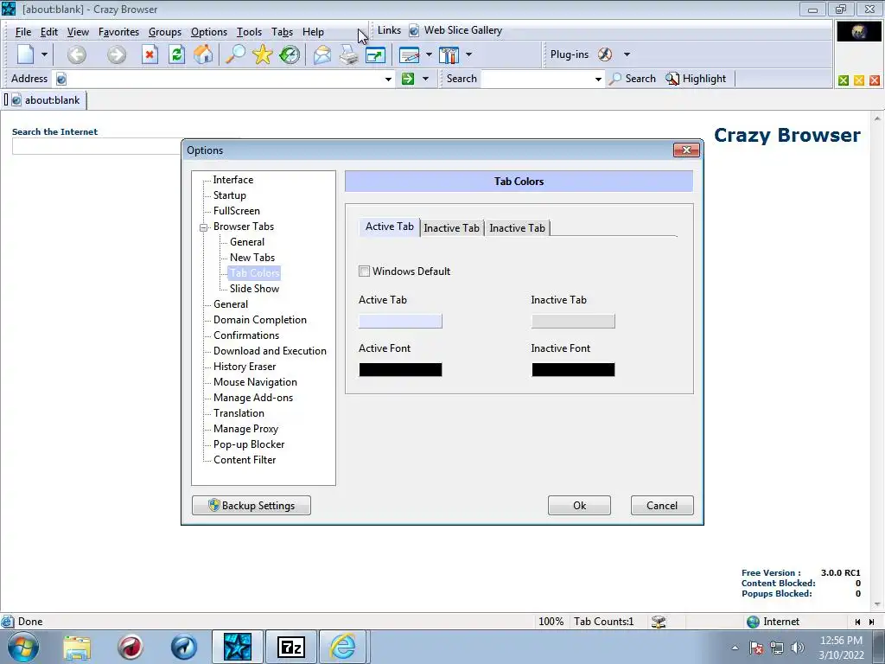Expand the Search box dropdown
The height and width of the screenshot is (664, 885).
tap(598, 79)
